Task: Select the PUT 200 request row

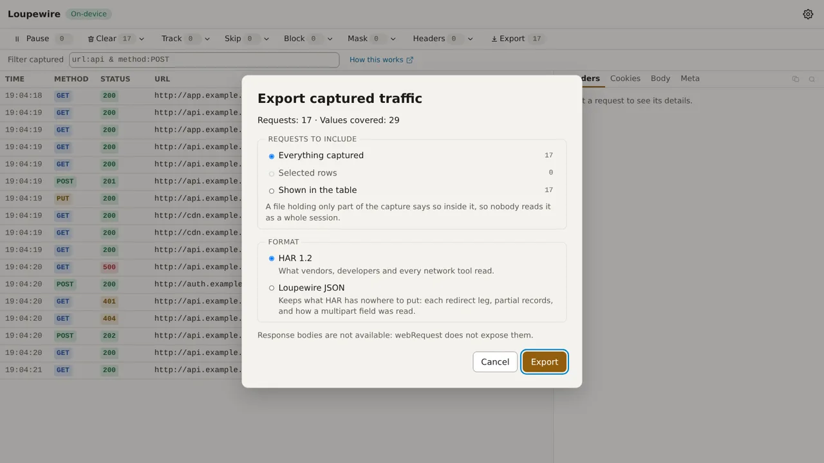Action: 277,199
